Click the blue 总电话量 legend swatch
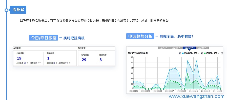This screenshot has width=227, height=100. (183, 53)
